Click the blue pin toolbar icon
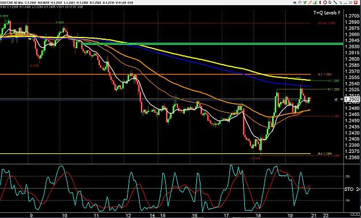Viewport: 361px width, 218px height. tap(341, 2)
